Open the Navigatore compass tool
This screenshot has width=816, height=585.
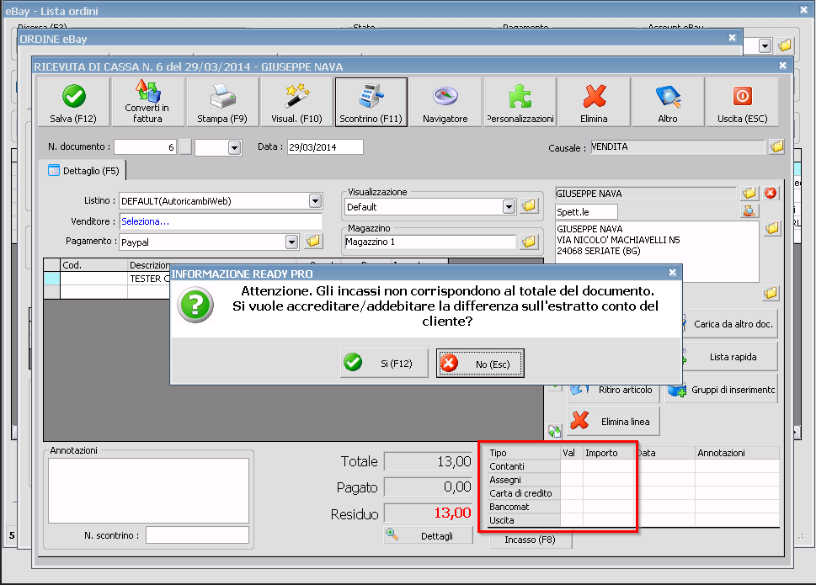[445, 102]
